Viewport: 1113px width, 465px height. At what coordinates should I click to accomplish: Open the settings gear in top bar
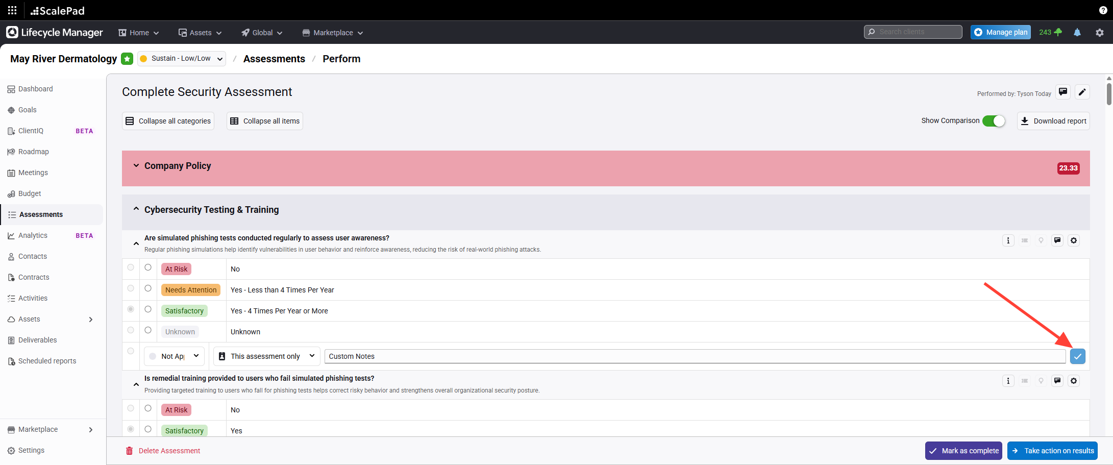point(1099,32)
